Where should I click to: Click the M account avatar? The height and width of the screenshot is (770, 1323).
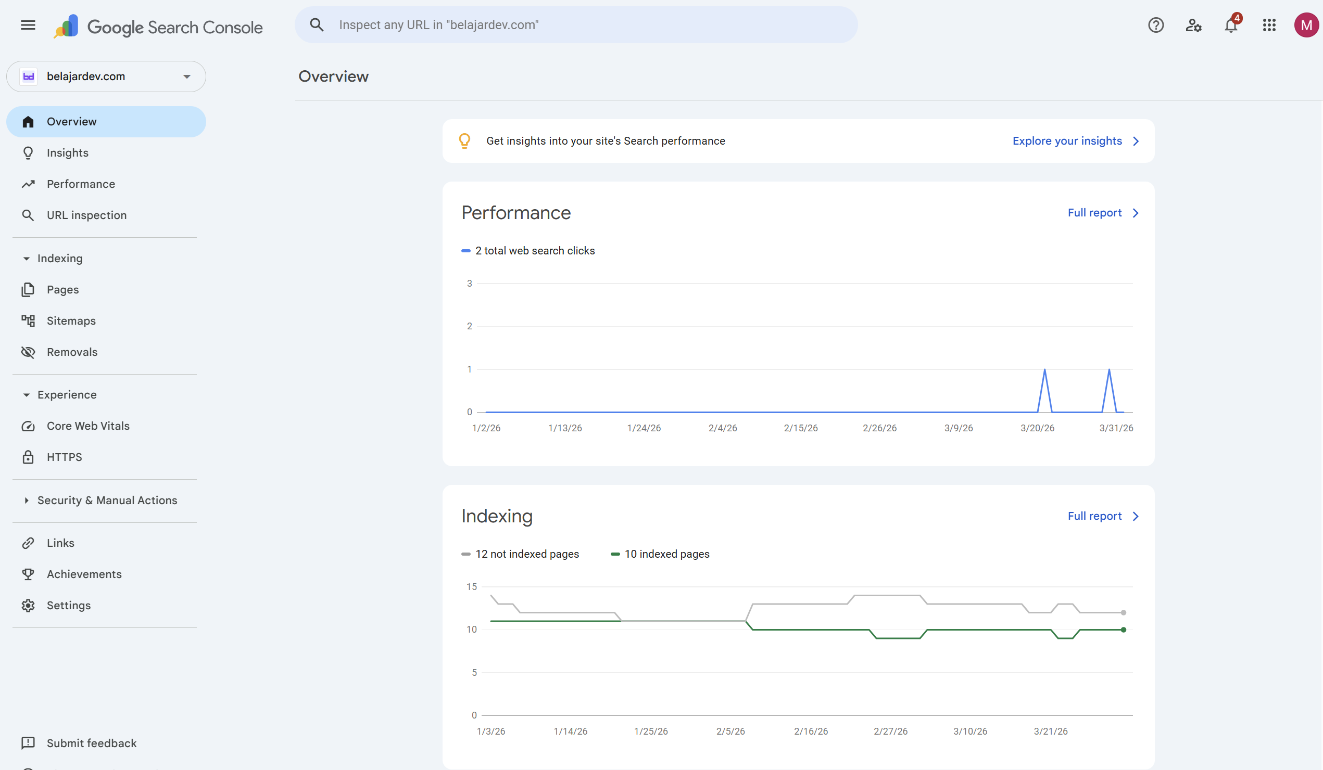point(1306,24)
